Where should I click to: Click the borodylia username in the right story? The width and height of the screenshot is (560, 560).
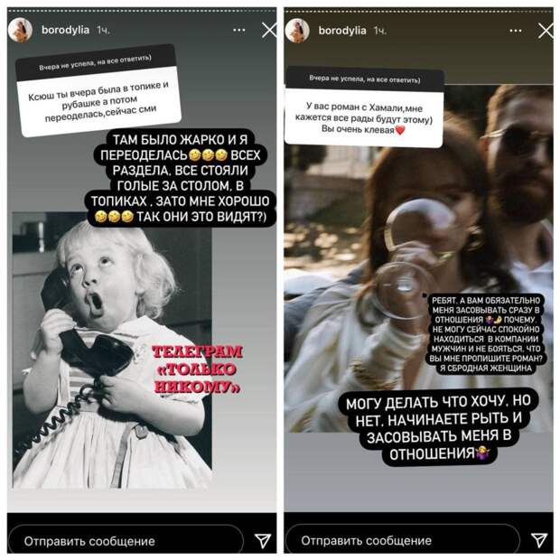tap(342, 31)
